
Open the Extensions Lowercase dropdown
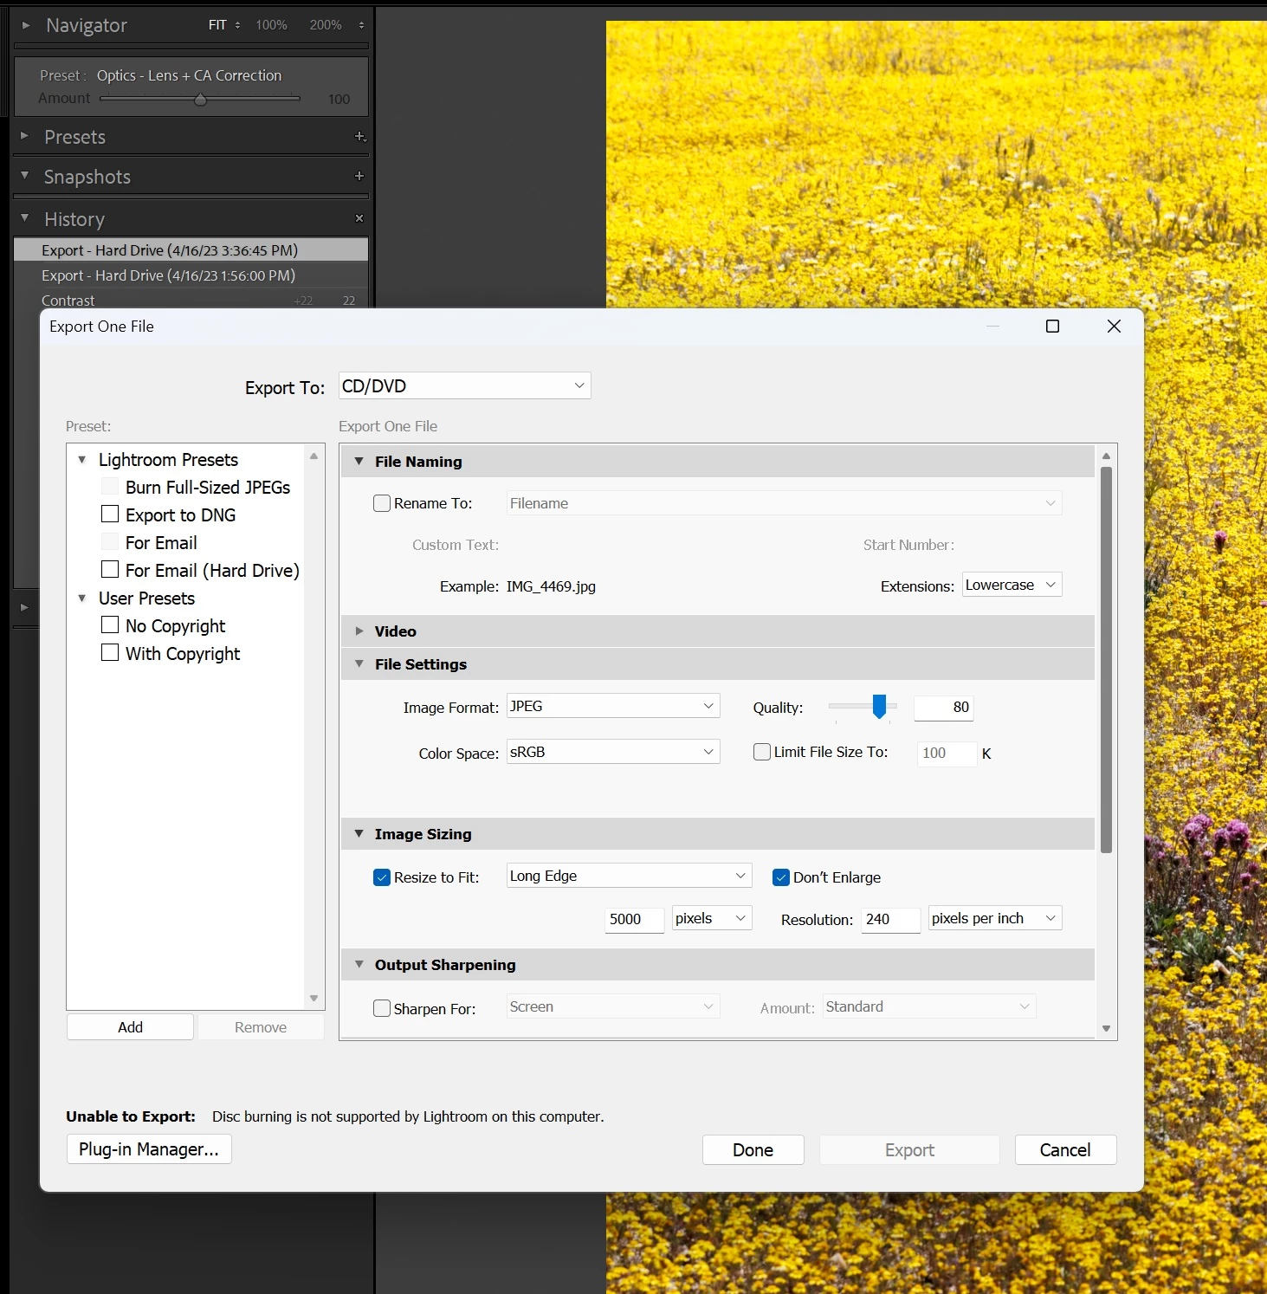1012,586
